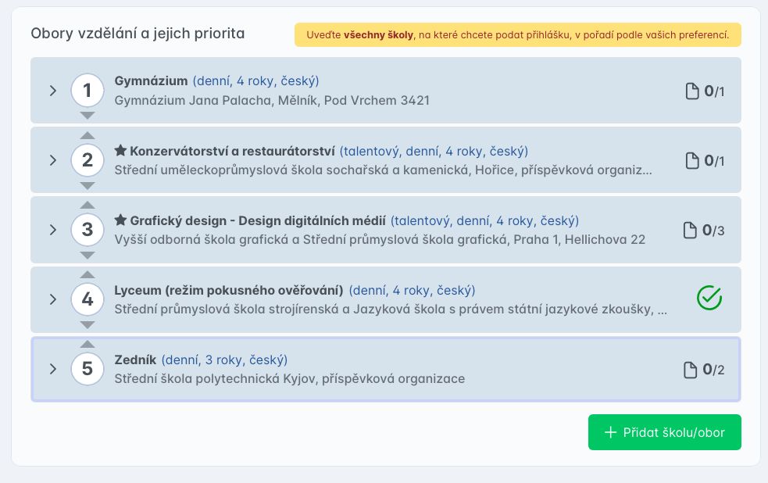Image resolution: width=768 pixels, height=483 pixels.
Task: Move Zedník up one priority
Action: [x=88, y=344]
